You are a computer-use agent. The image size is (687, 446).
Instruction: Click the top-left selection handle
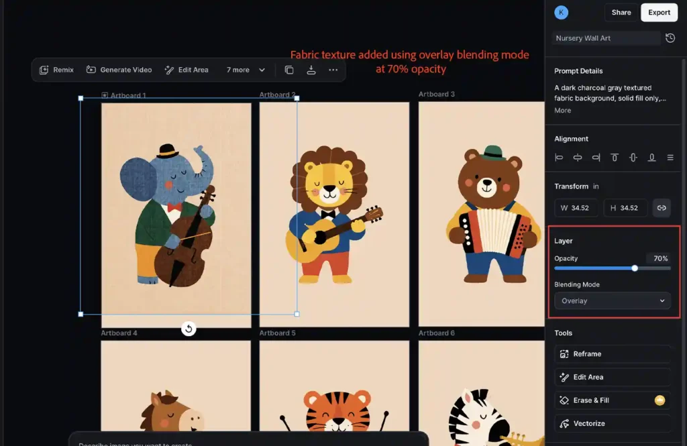coord(81,98)
